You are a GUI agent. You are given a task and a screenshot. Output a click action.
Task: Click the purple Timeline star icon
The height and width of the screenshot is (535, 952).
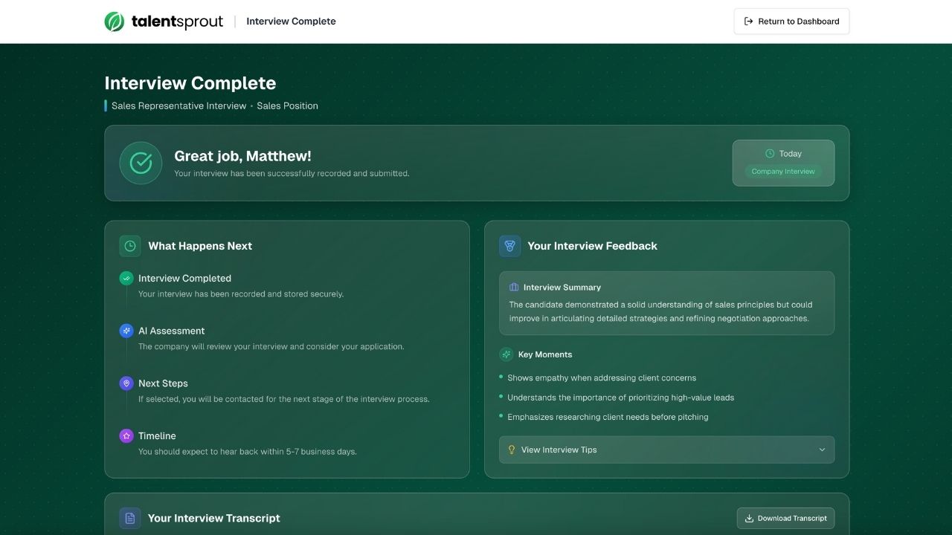pos(126,436)
